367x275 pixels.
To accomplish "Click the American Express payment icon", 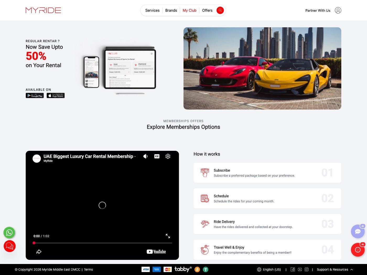I will [156, 269].
